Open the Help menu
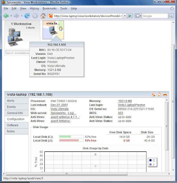The image size is (177, 183). (x=74, y=9)
